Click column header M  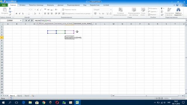[x=114, y=24]
